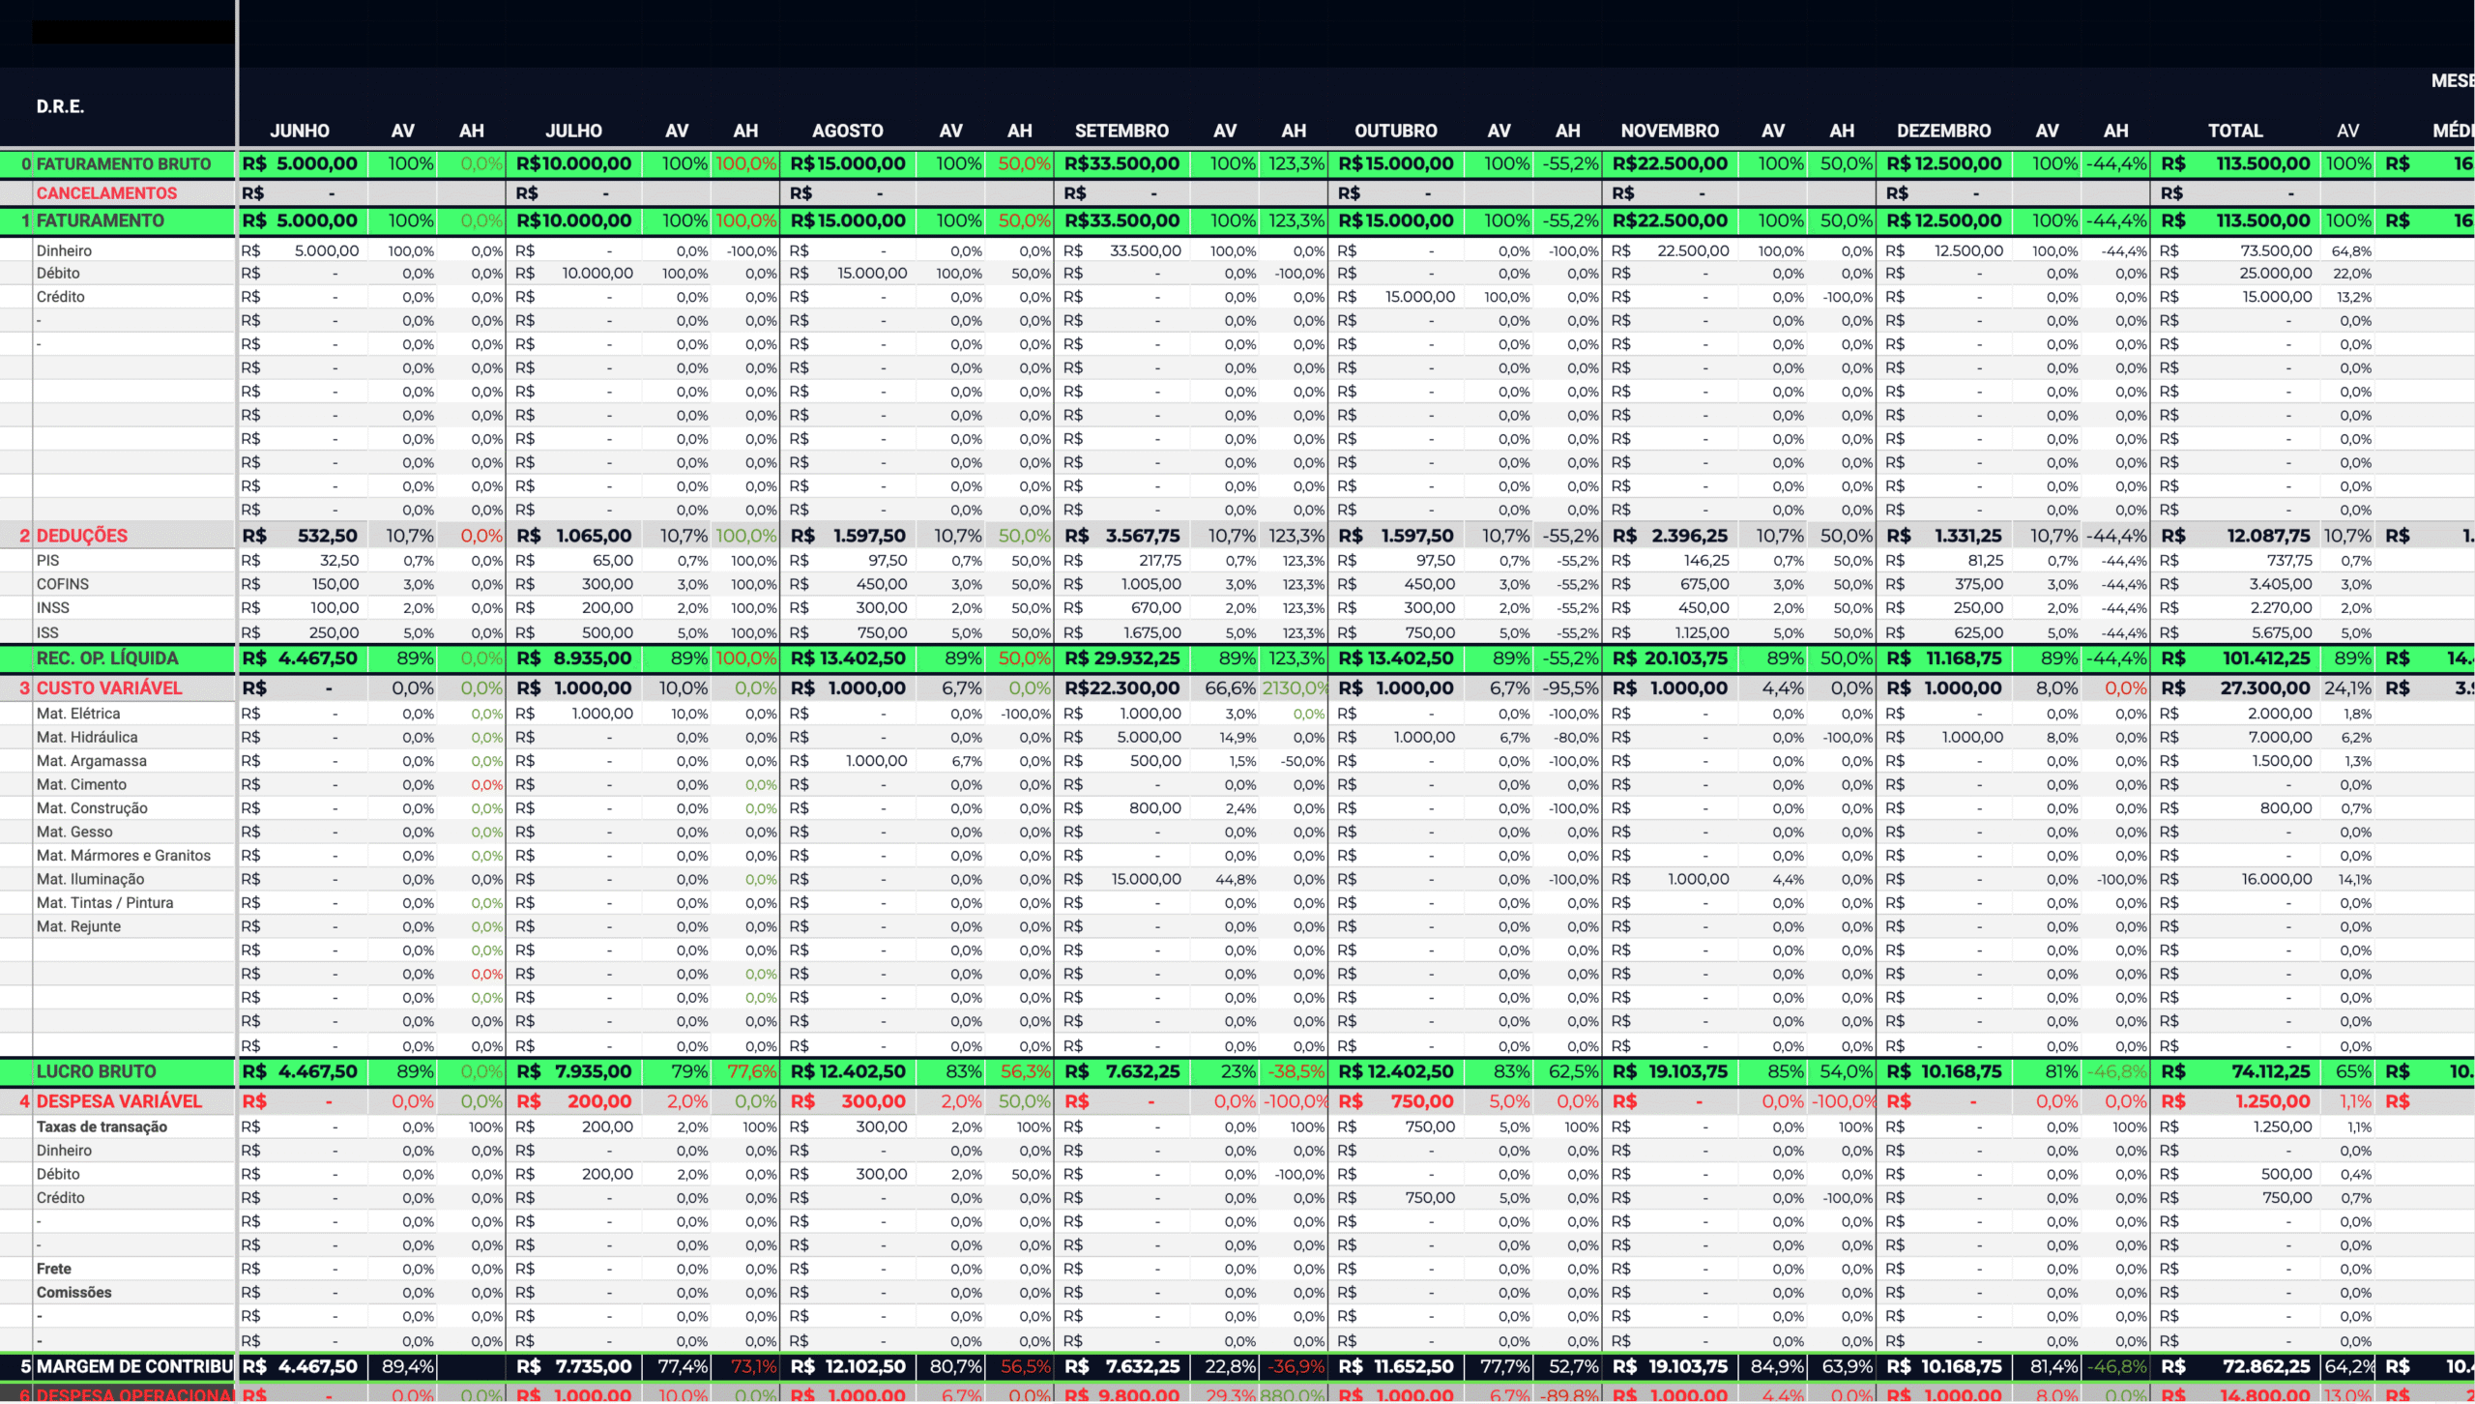
Task: Click the Comissões row label
Action: point(73,1293)
